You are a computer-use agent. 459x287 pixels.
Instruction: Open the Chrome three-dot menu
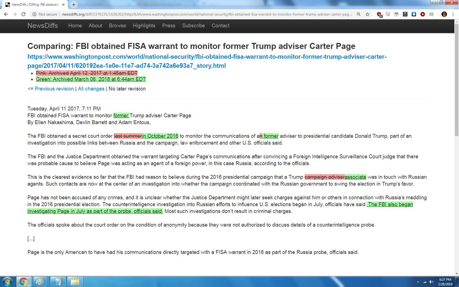[x=454, y=14]
